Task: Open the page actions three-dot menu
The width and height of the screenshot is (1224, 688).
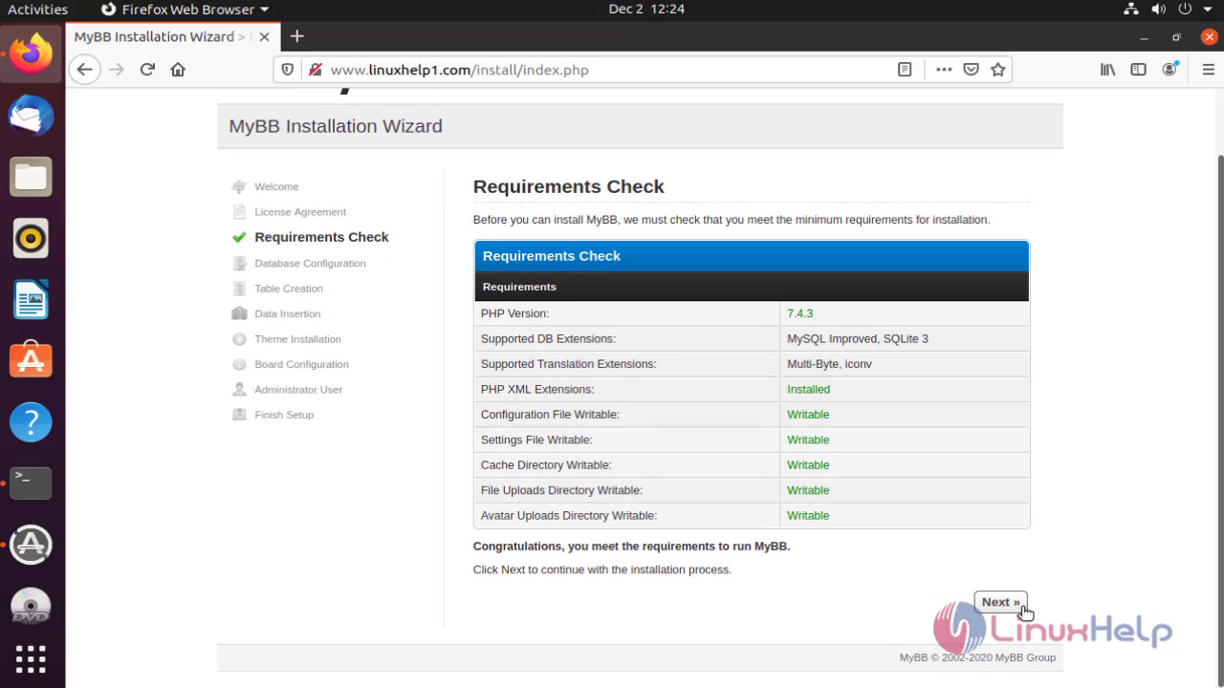Action: [x=944, y=70]
